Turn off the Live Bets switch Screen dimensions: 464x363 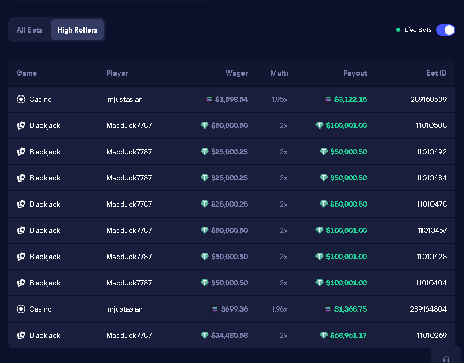pyautogui.click(x=445, y=30)
